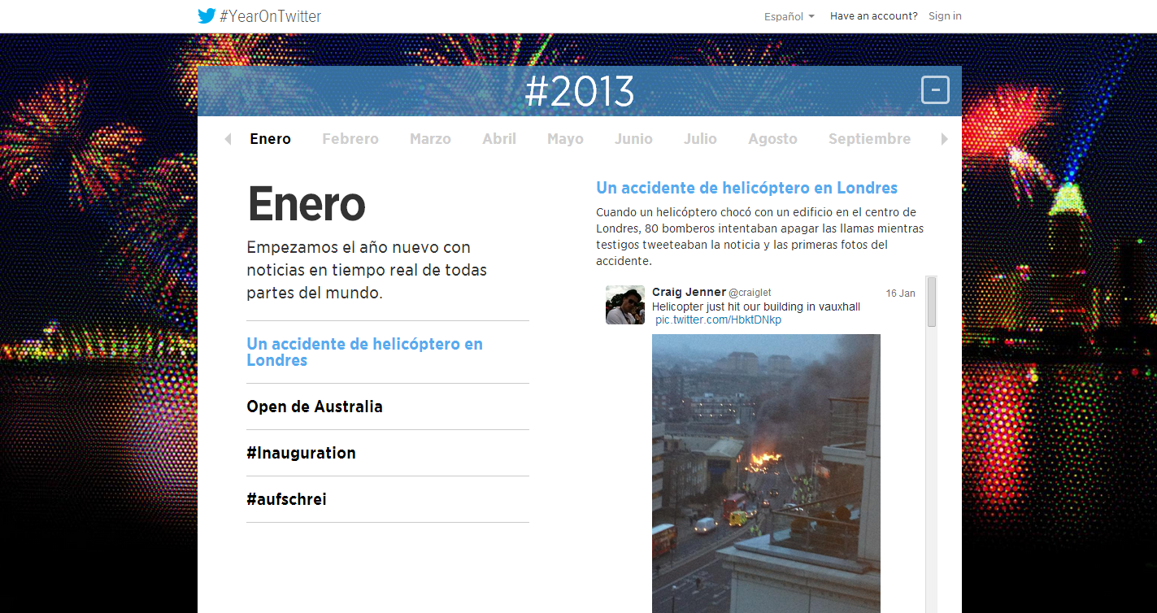Open the Mayo month tab

click(x=565, y=139)
